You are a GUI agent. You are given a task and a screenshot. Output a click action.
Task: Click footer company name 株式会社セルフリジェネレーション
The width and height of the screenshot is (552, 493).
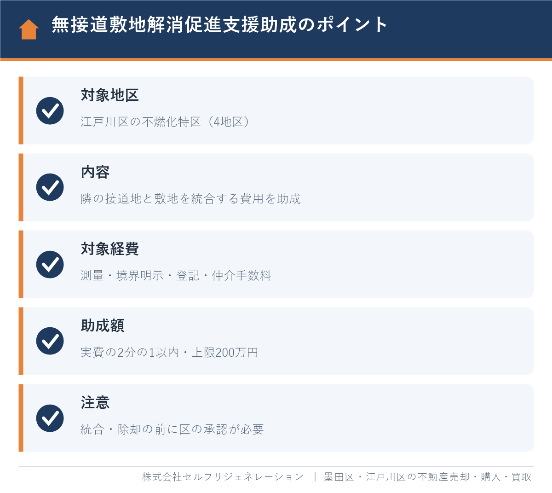(223, 477)
